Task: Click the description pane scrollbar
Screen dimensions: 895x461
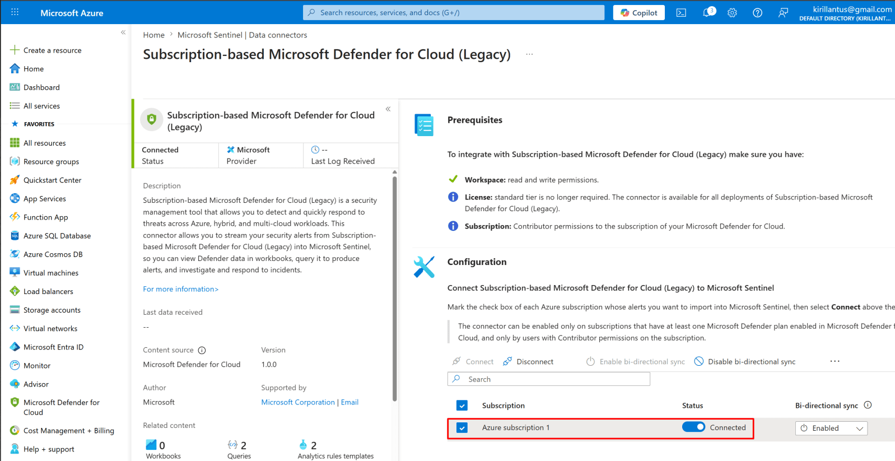Action: (395, 288)
